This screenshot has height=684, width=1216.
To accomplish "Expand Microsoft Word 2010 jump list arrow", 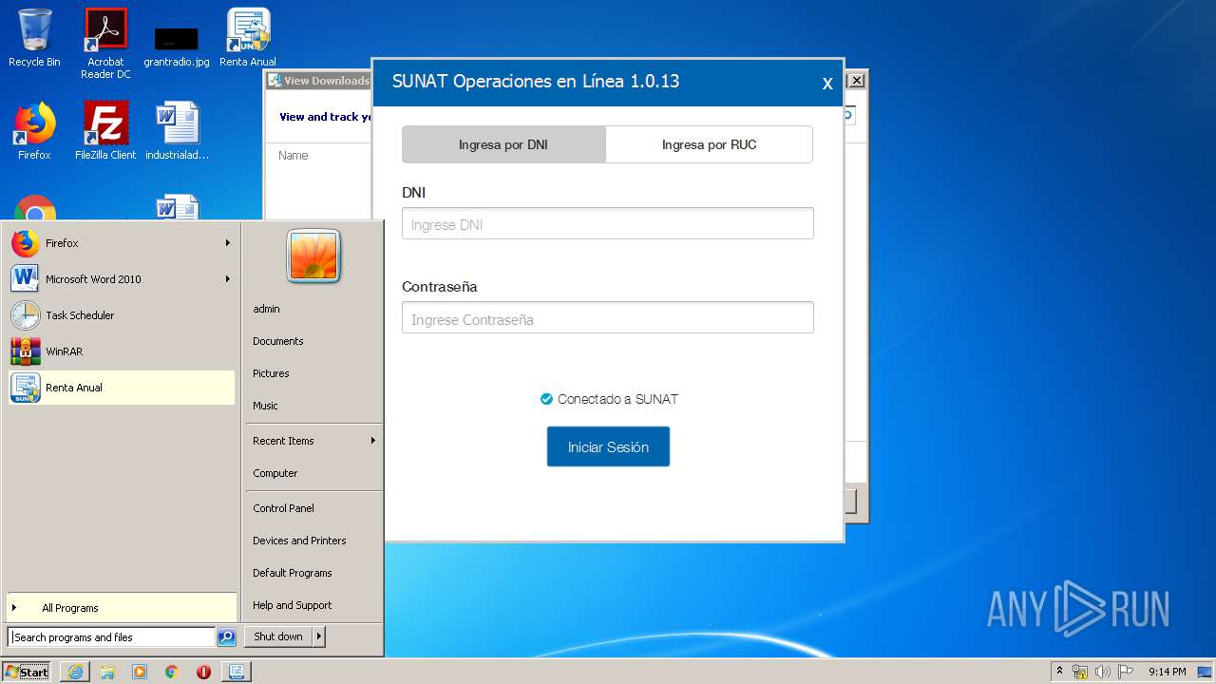I will pyautogui.click(x=228, y=279).
